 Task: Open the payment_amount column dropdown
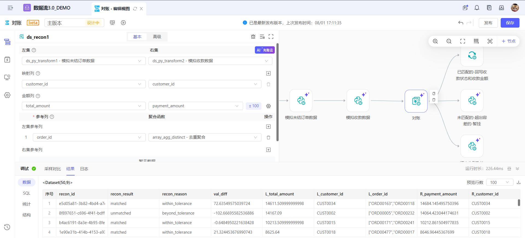(x=196, y=106)
